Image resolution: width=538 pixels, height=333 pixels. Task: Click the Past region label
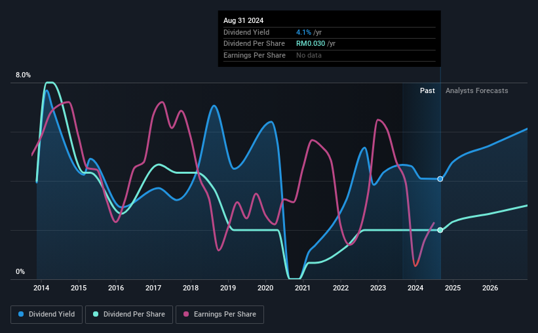coord(427,90)
